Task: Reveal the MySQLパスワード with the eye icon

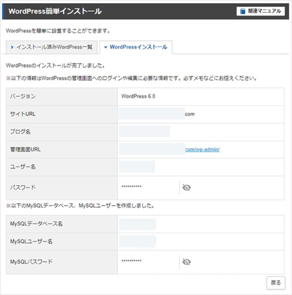Action: tap(186, 262)
